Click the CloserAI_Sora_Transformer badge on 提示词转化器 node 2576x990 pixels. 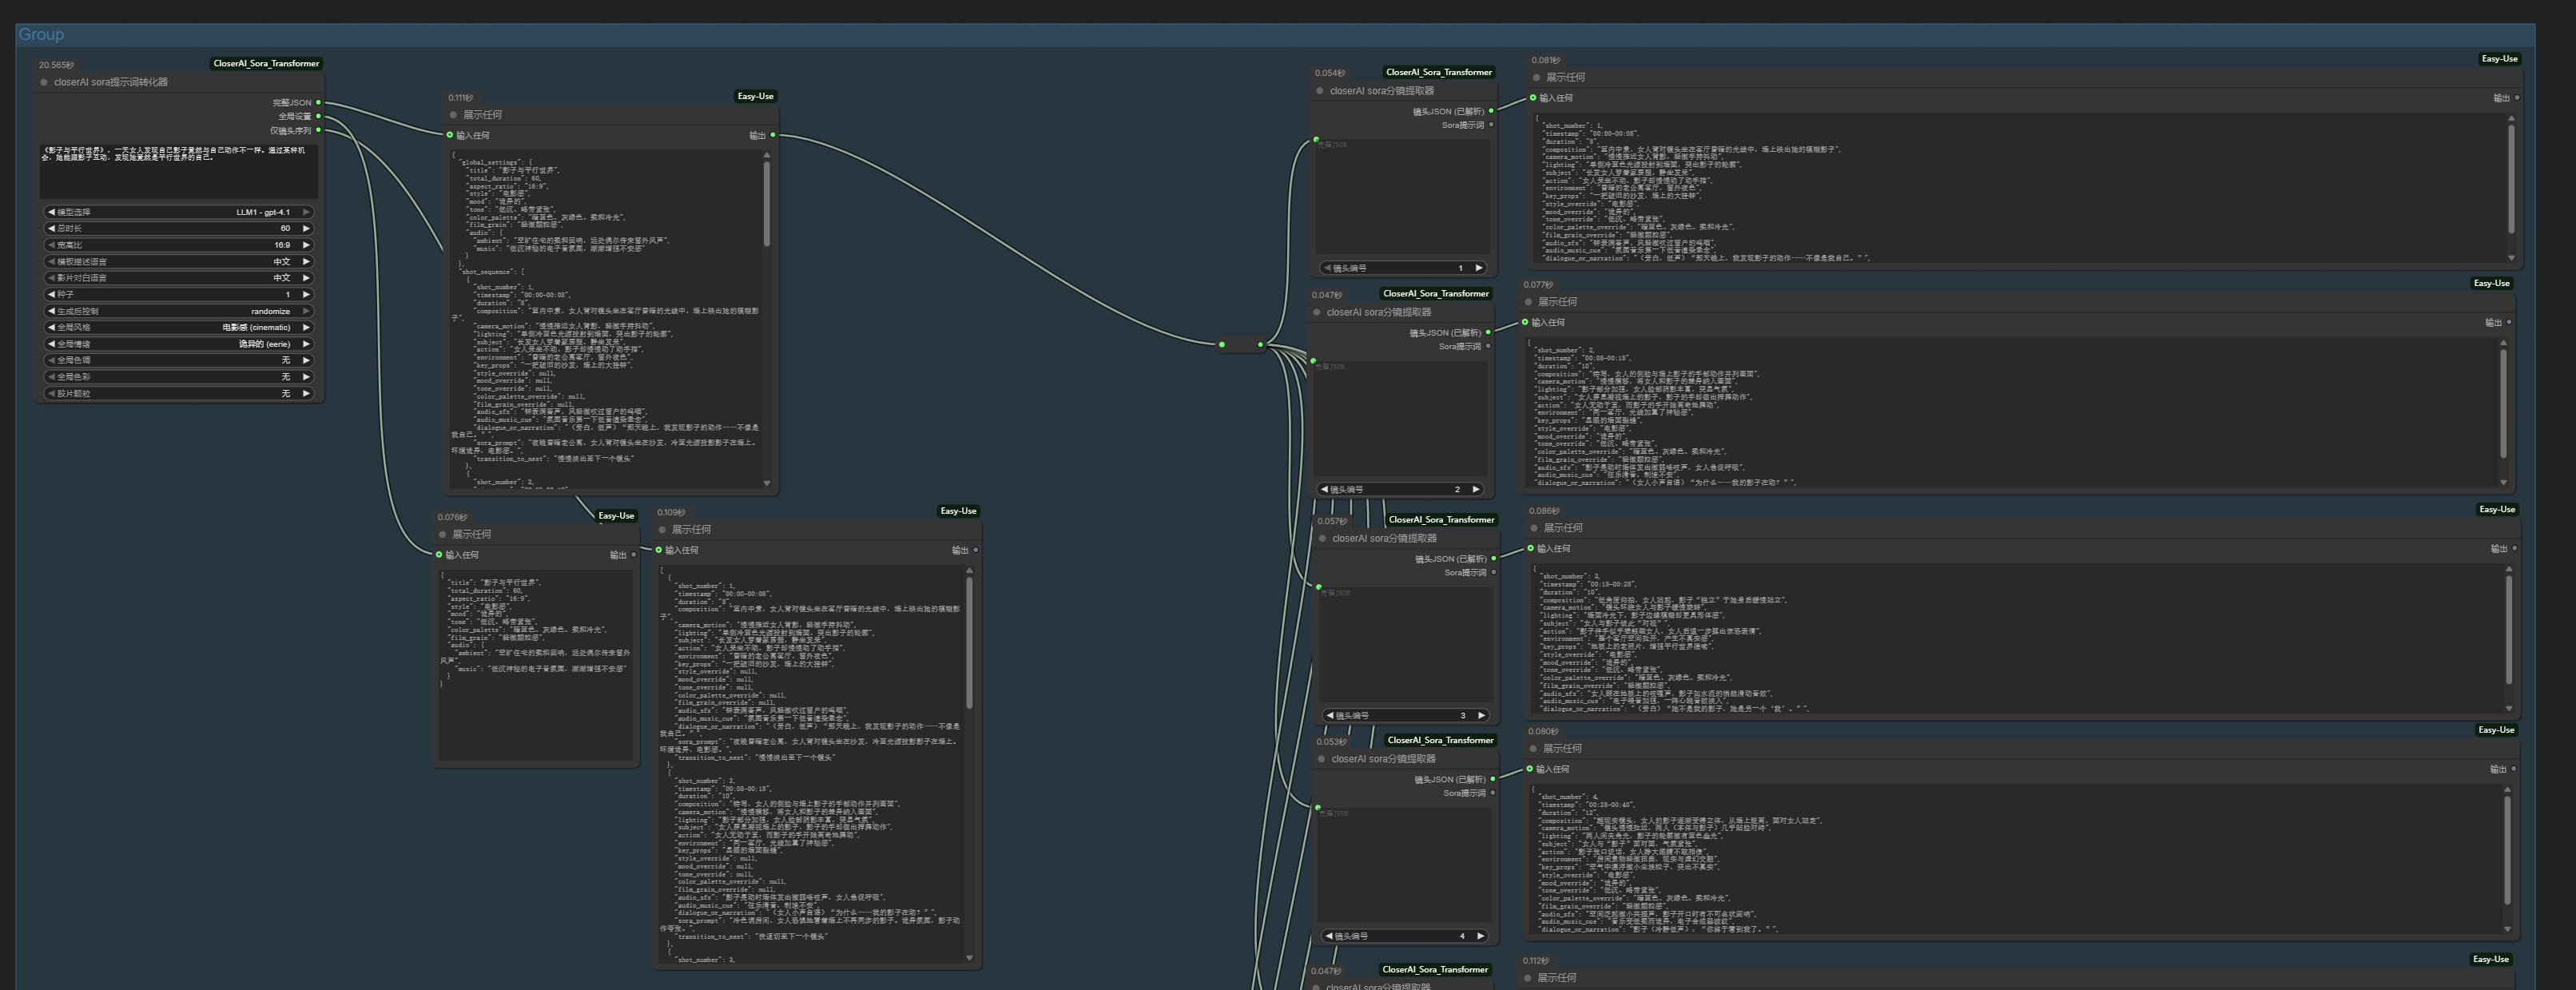pos(266,63)
